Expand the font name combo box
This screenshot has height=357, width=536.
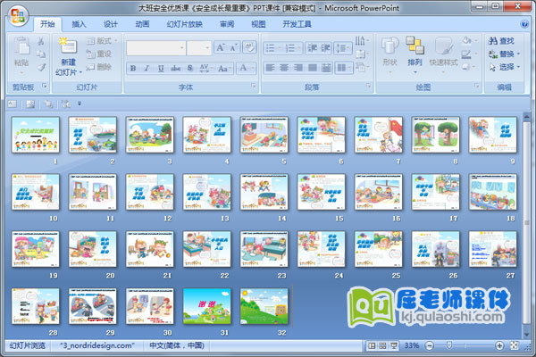181,48
